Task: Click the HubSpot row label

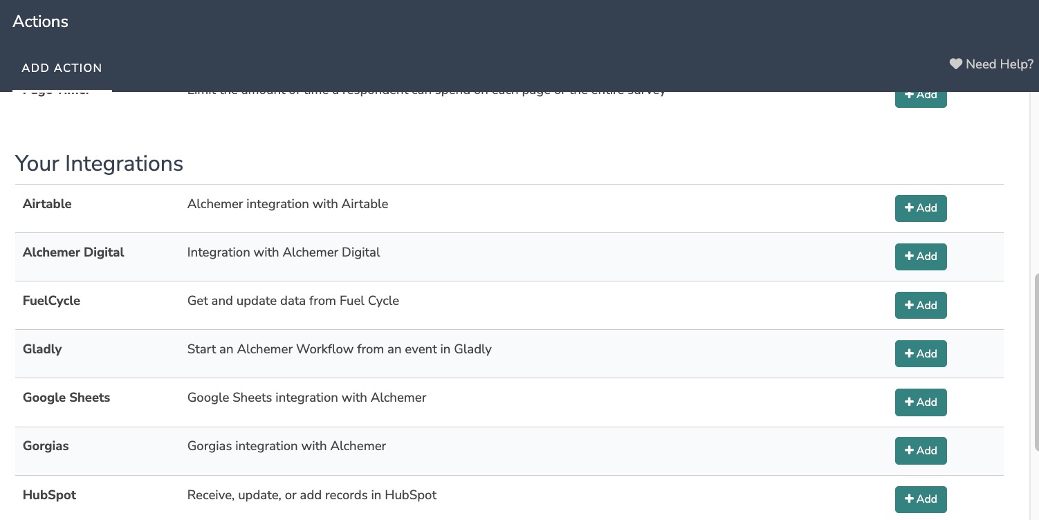Action: (49, 495)
